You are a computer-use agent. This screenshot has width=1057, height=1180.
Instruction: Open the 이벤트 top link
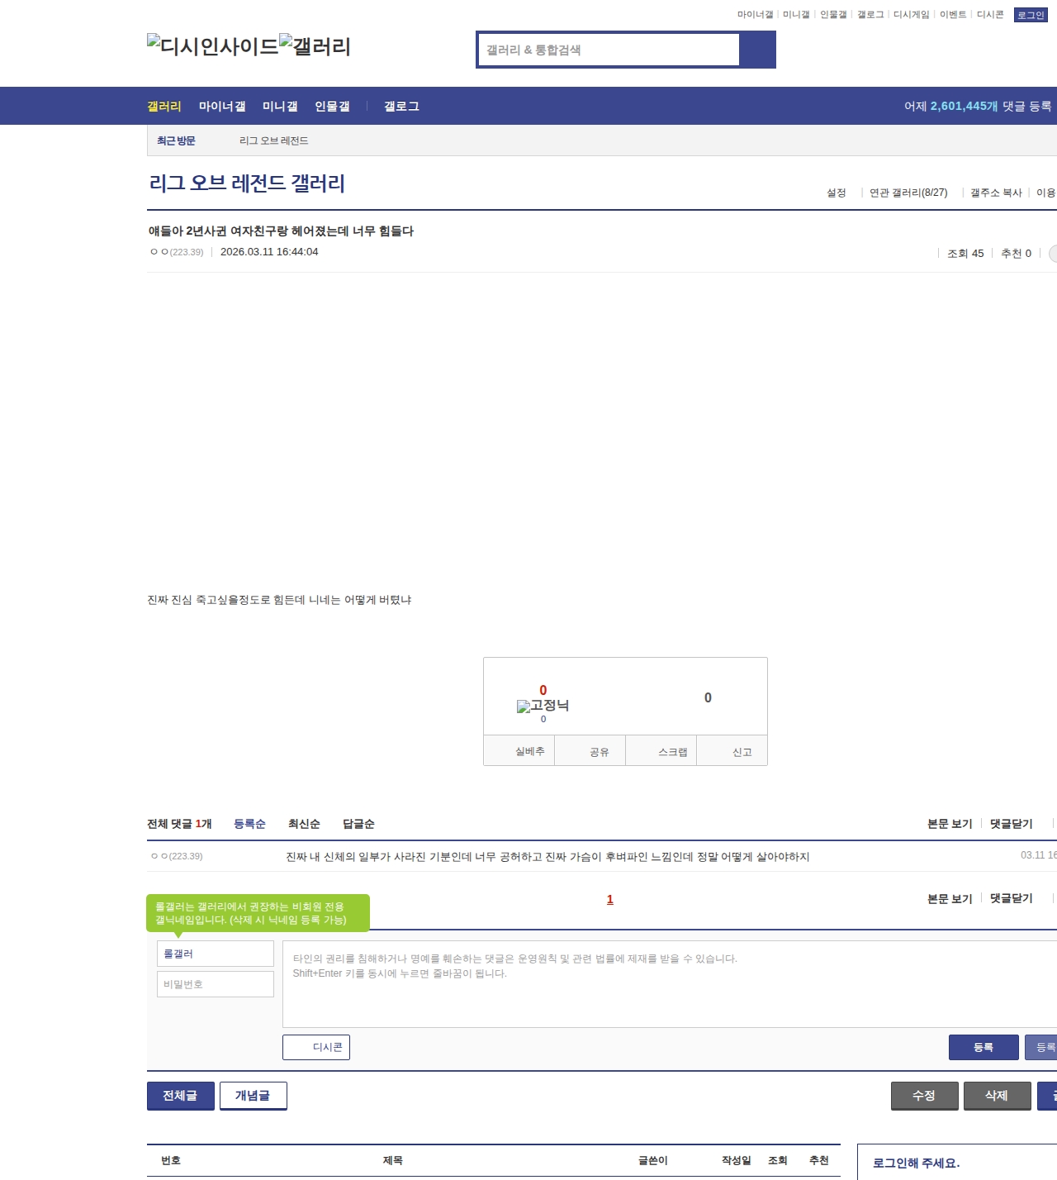(953, 15)
